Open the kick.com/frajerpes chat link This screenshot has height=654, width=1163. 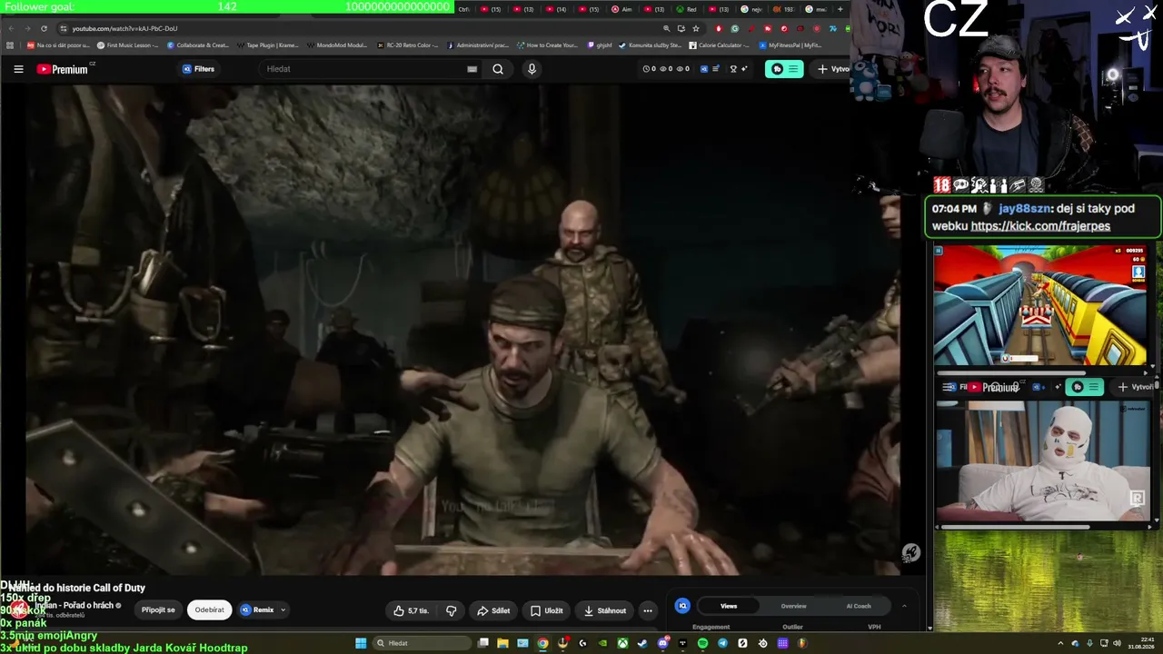pos(1040,226)
